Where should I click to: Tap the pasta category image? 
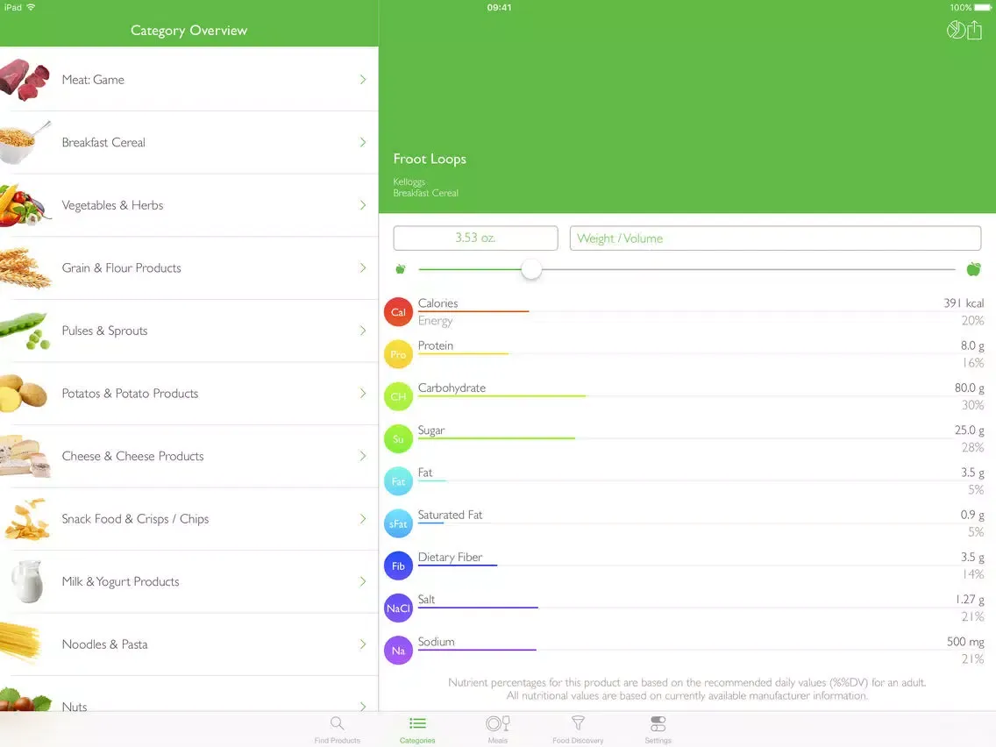pos(21,643)
